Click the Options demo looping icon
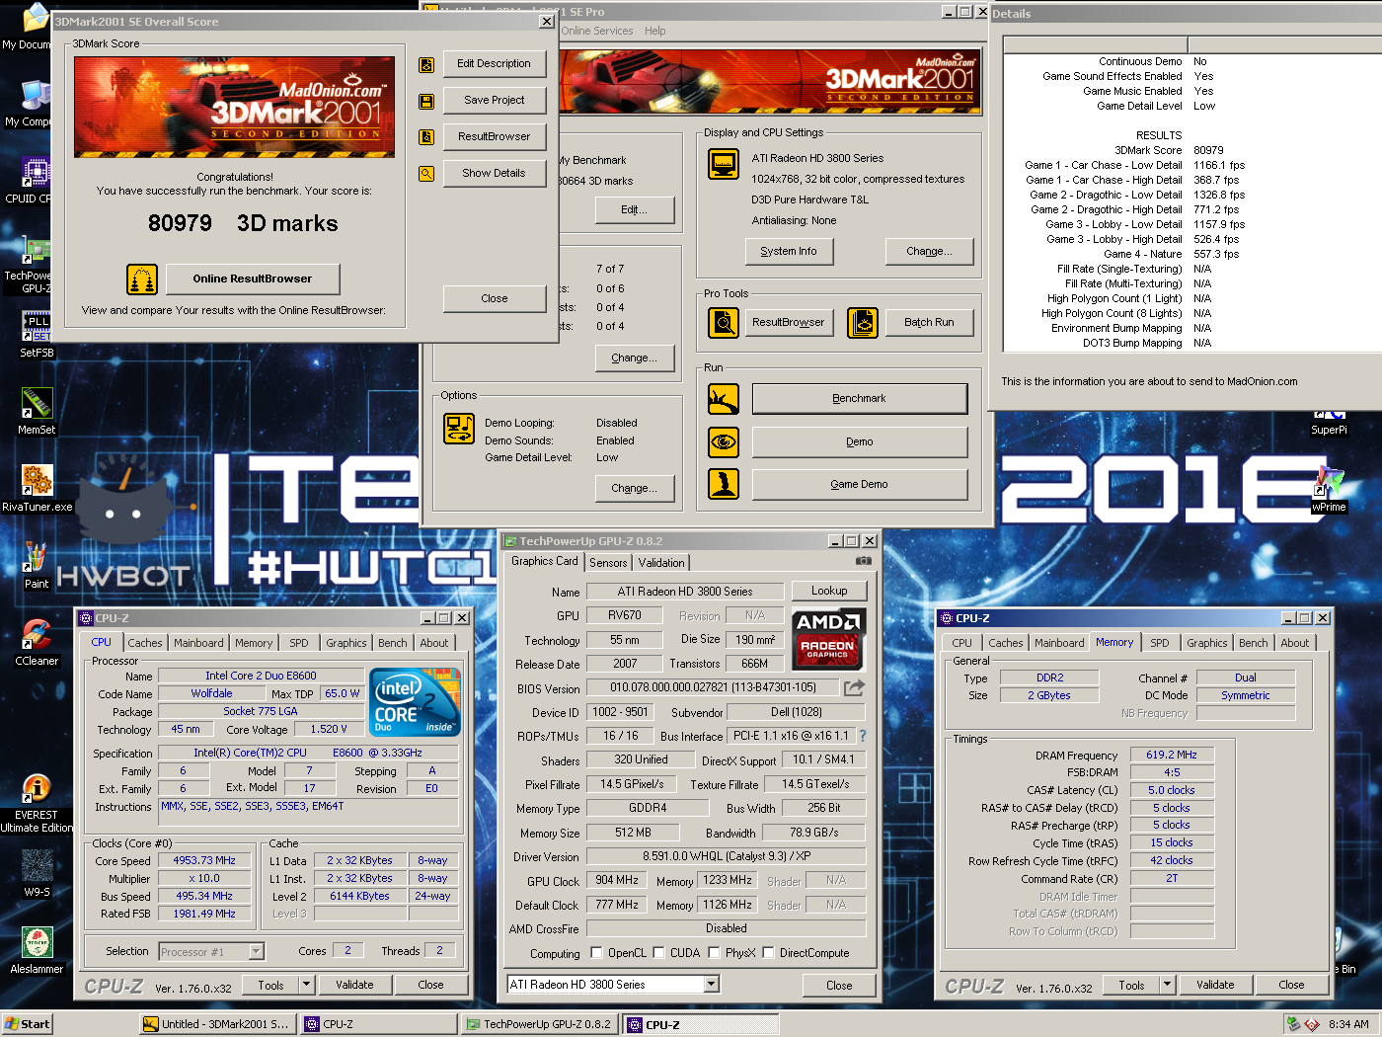 [x=459, y=429]
